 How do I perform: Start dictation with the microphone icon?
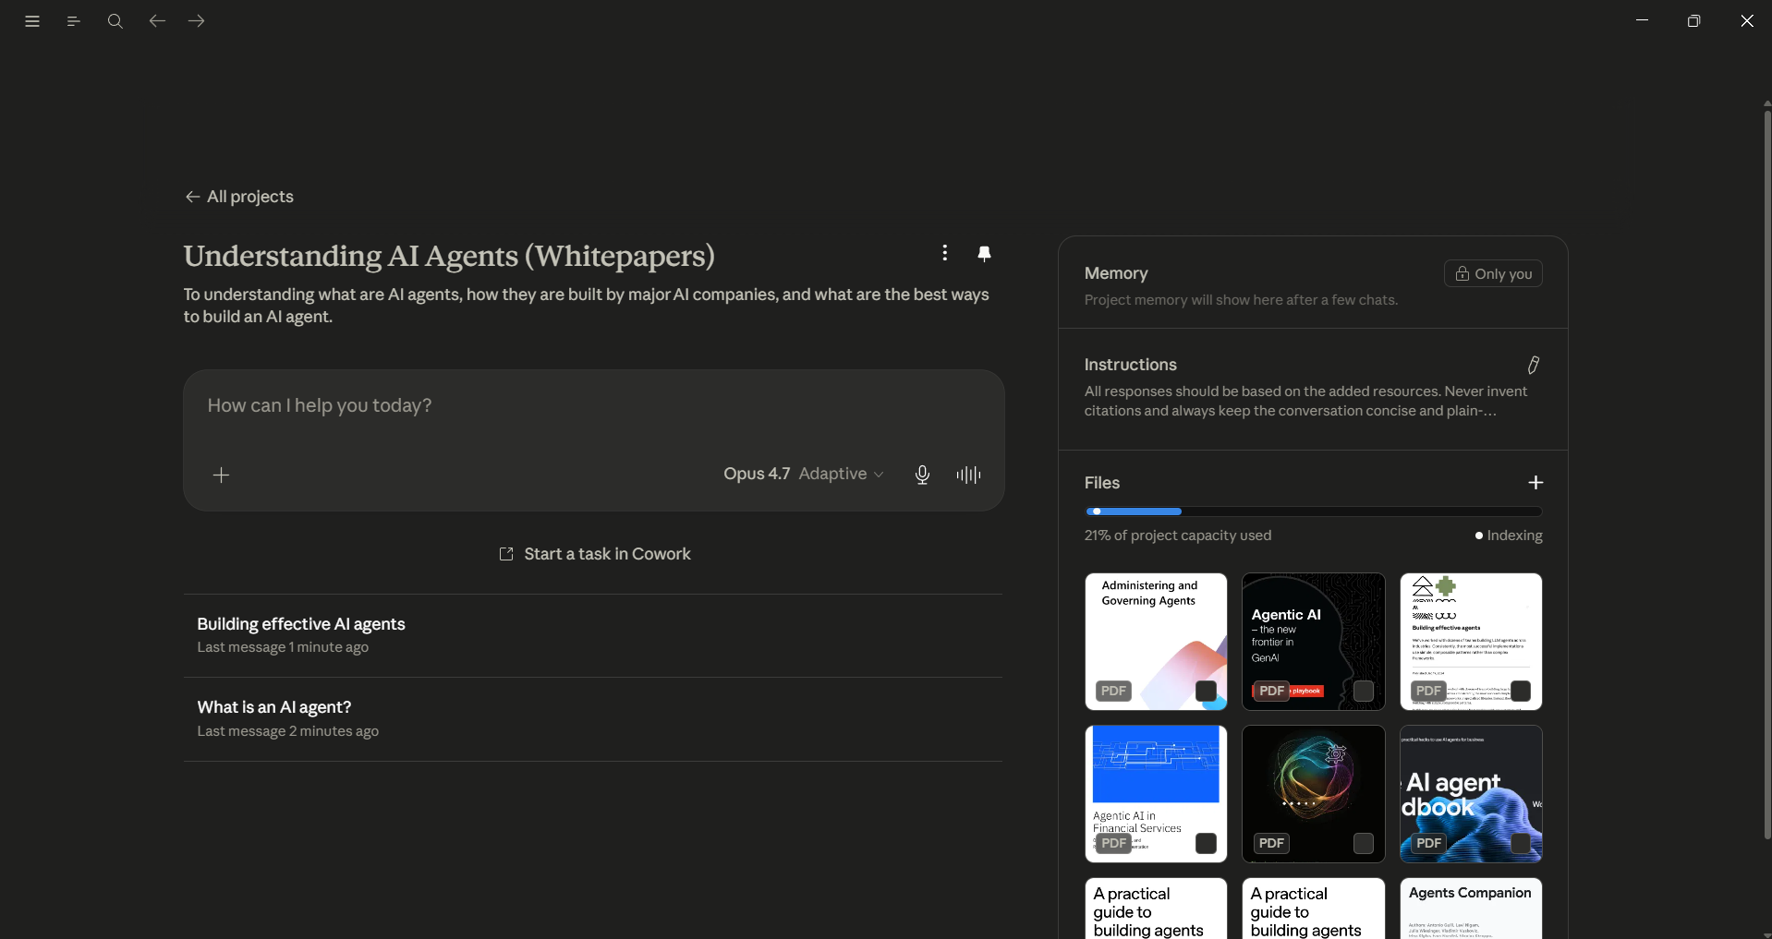[922, 475]
